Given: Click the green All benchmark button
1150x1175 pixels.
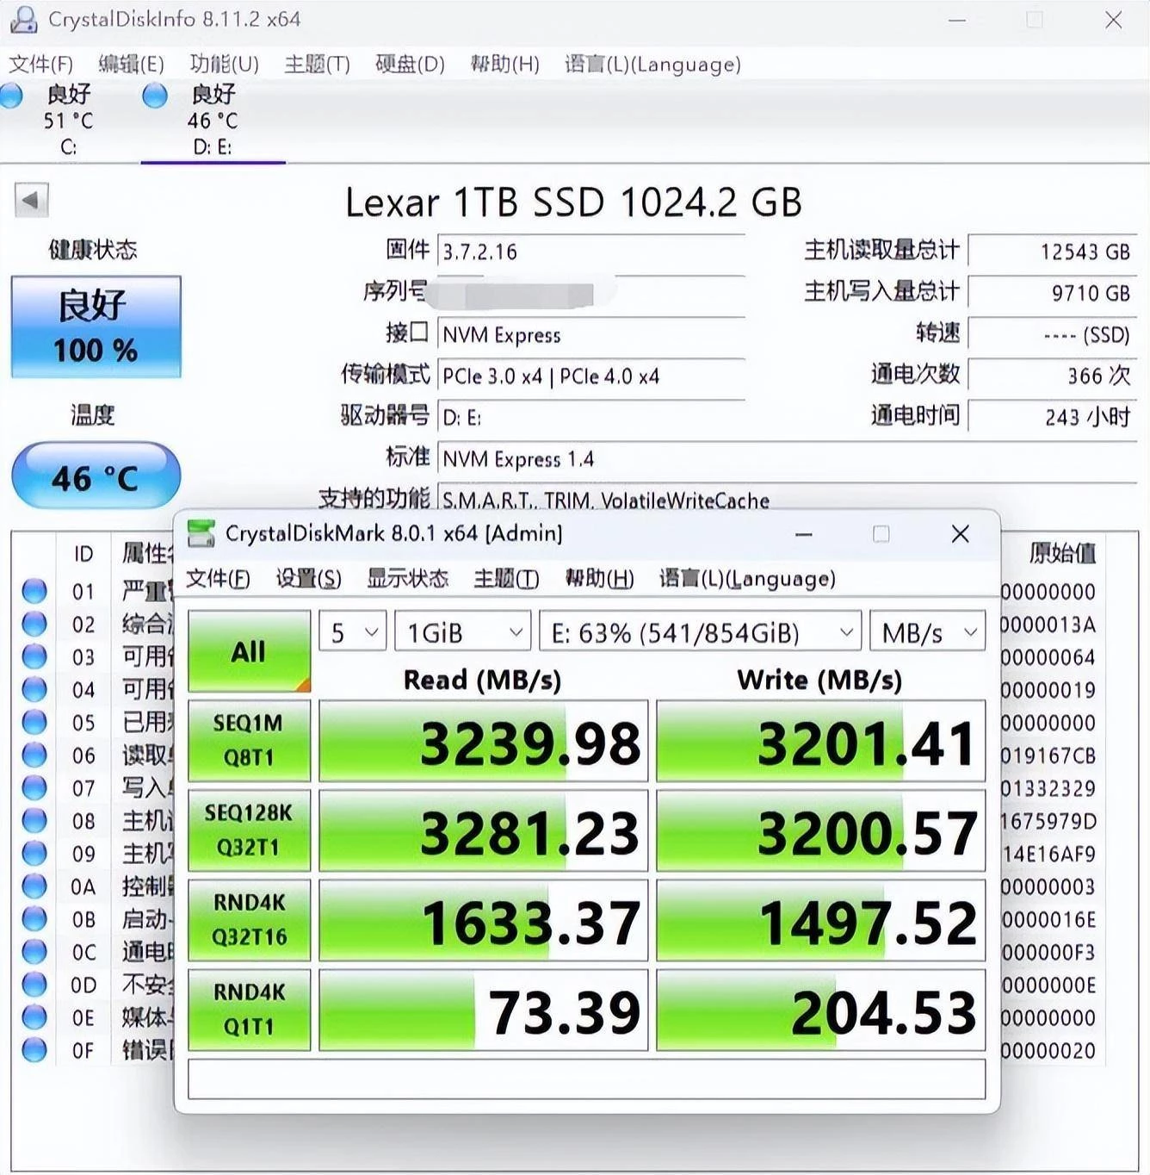Looking at the screenshot, I should [x=249, y=651].
